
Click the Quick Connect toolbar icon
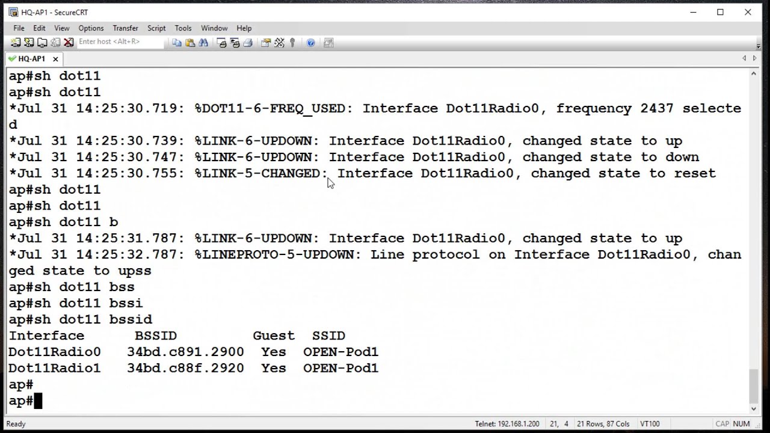[29, 43]
